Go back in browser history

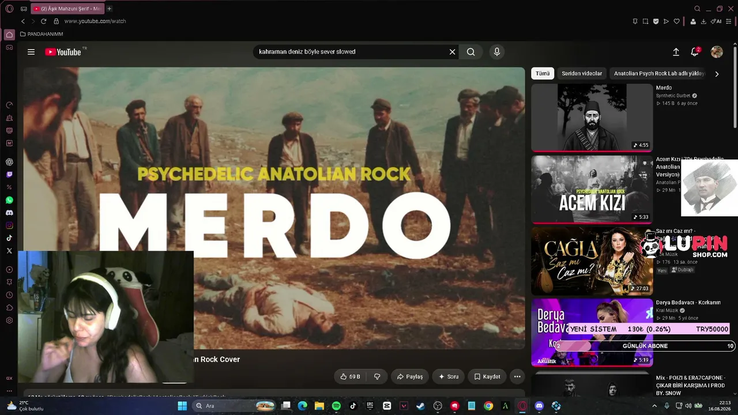pyautogui.click(x=23, y=21)
